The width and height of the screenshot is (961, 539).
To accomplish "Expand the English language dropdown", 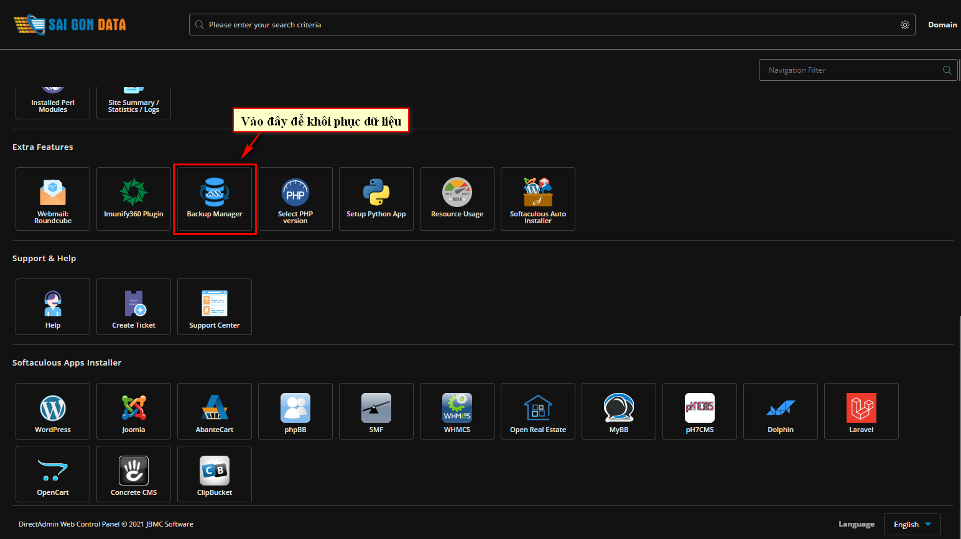I will click(912, 525).
